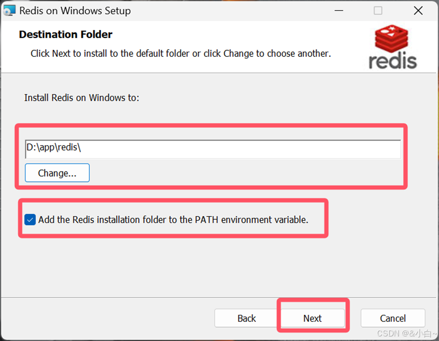Click into the D:\app\redis\ folder field
This screenshot has height=341, width=439.
(213, 149)
